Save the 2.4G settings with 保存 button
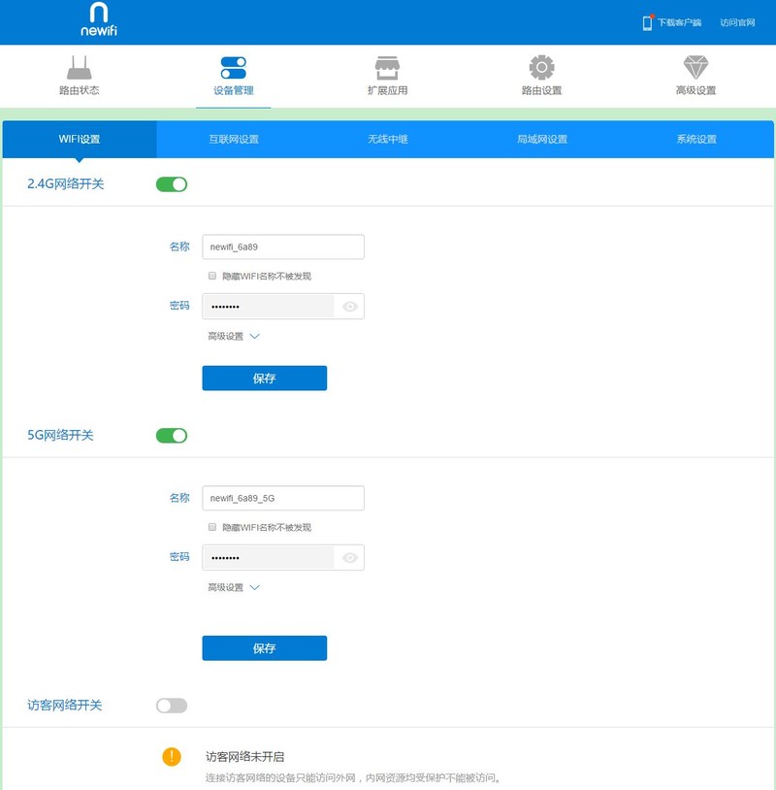This screenshot has height=790, width=776. pos(264,379)
